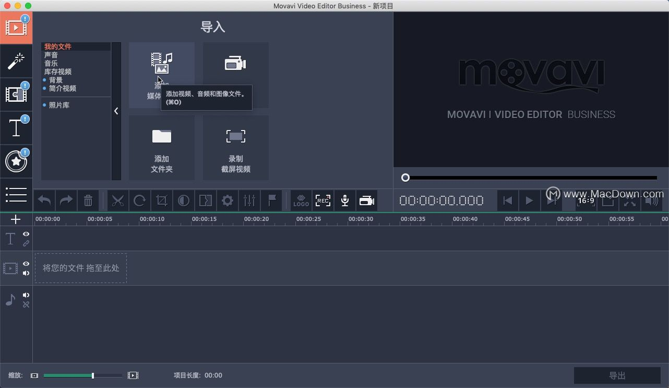Click the 导出 export button
The image size is (669, 388).
[x=617, y=375]
